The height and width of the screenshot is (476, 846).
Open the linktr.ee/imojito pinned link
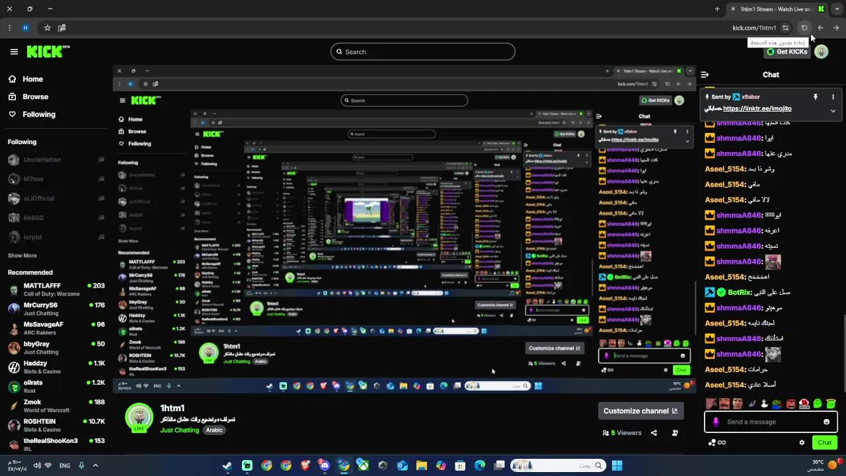tap(757, 108)
